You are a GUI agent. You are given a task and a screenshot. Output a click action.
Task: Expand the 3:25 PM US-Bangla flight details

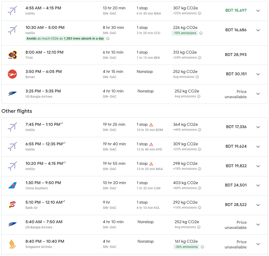258,94
